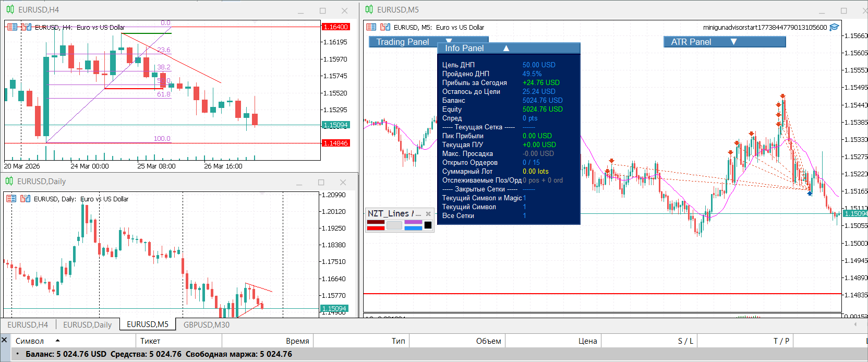Click the Спред value 0 pts
The height and width of the screenshot is (362, 868).
point(530,118)
